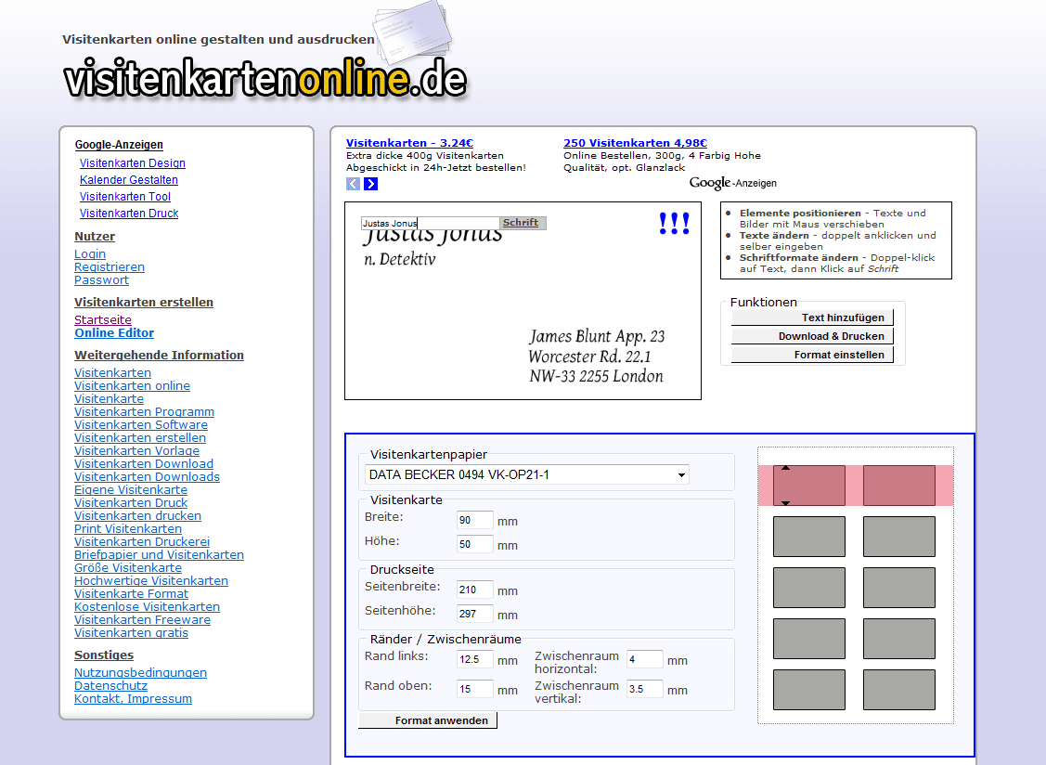The image size is (1046, 765).
Task: Open the Visitenkarten Druckerei link
Action: coord(141,542)
